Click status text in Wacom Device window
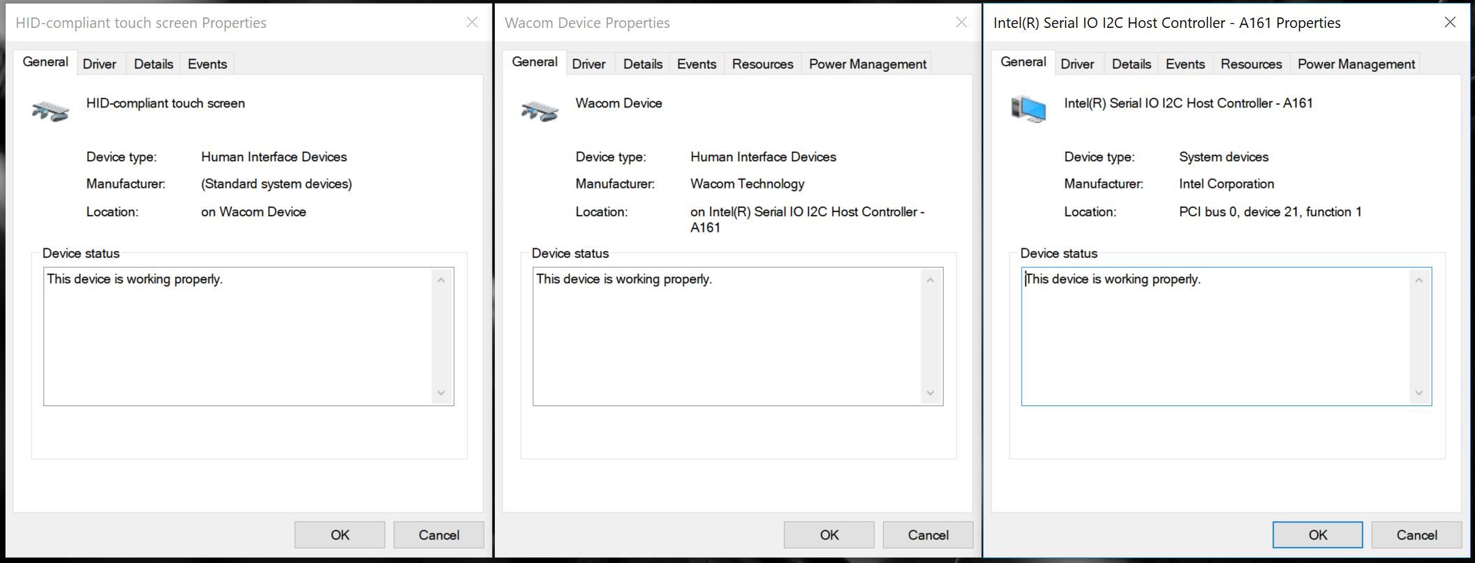 tap(624, 279)
